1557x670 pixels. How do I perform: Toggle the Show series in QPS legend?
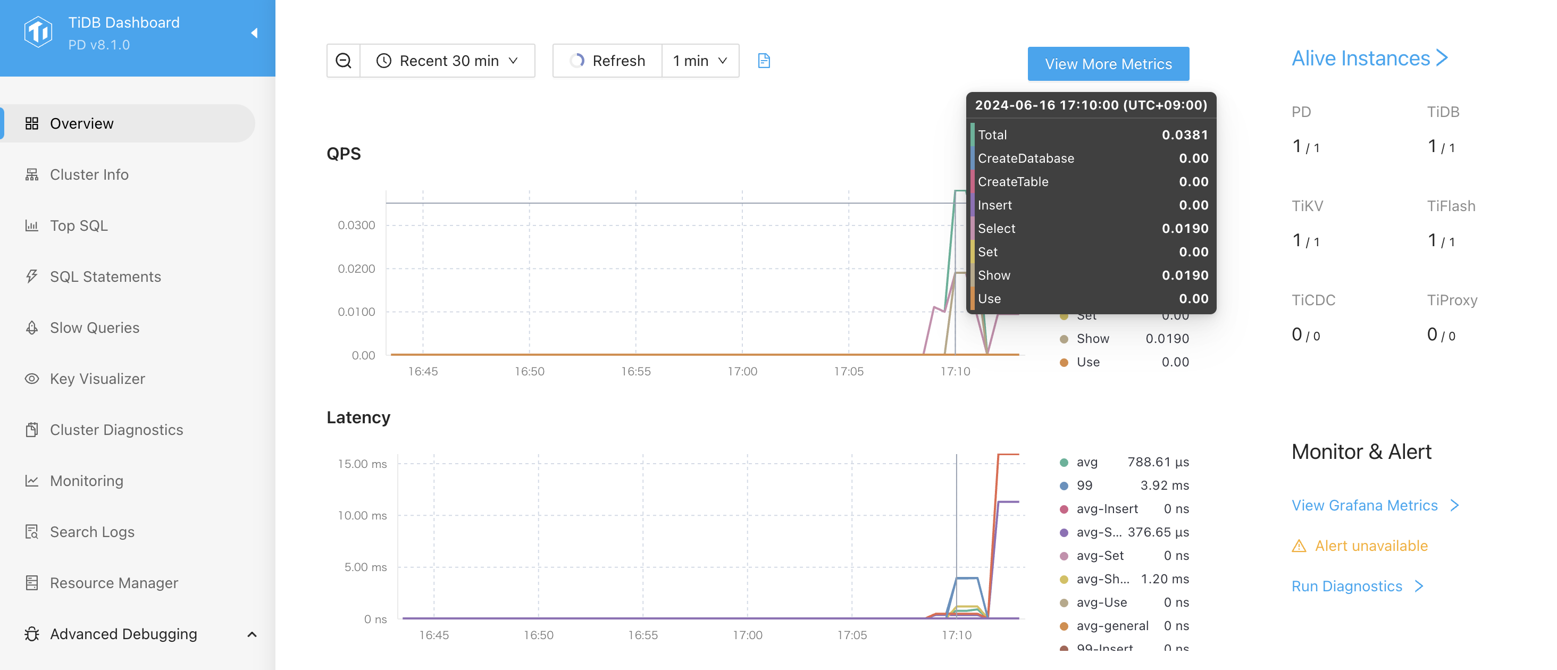tap(1092, 339)
